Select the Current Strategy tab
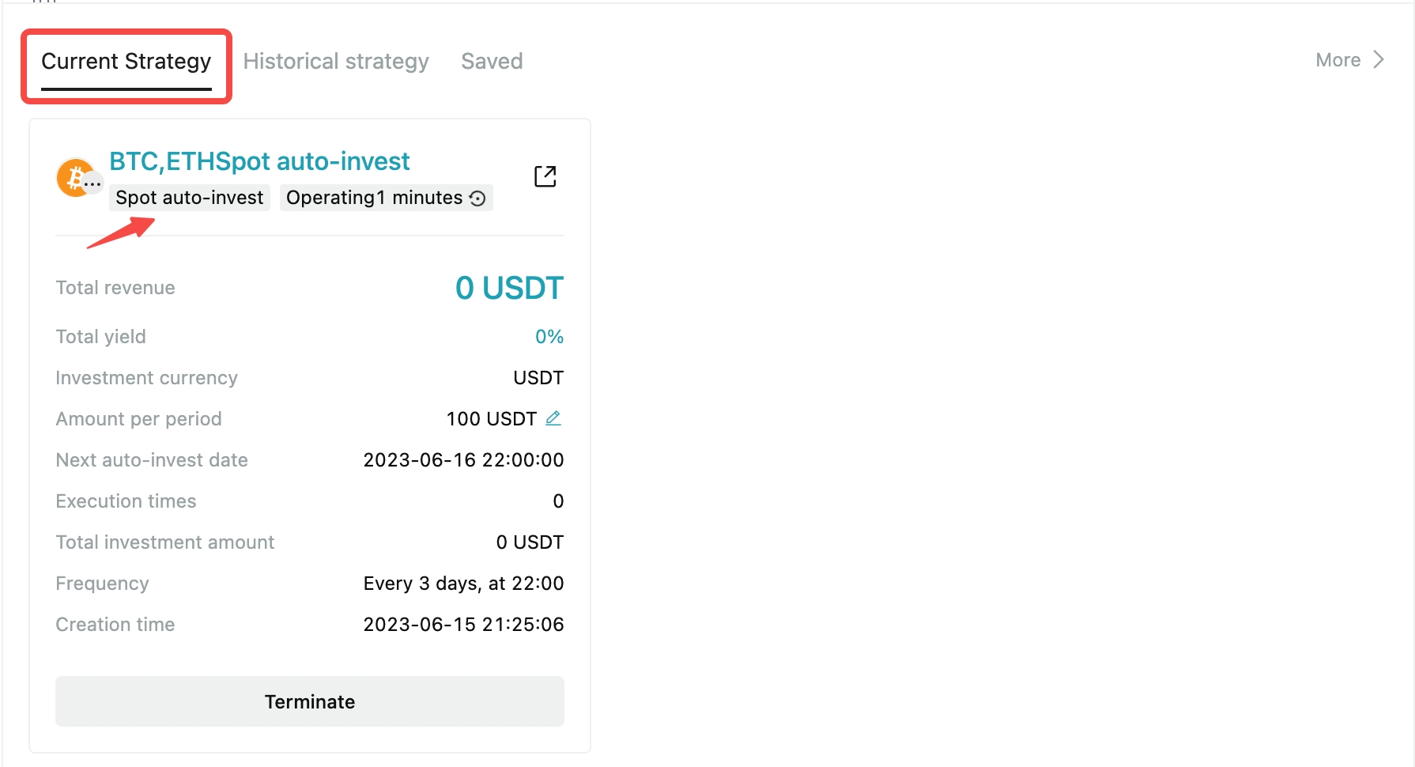1415x767 pixels. pos(127,61)
